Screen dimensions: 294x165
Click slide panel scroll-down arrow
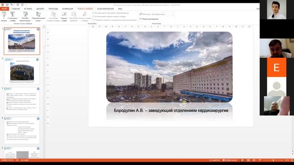[x=44, y=157]
